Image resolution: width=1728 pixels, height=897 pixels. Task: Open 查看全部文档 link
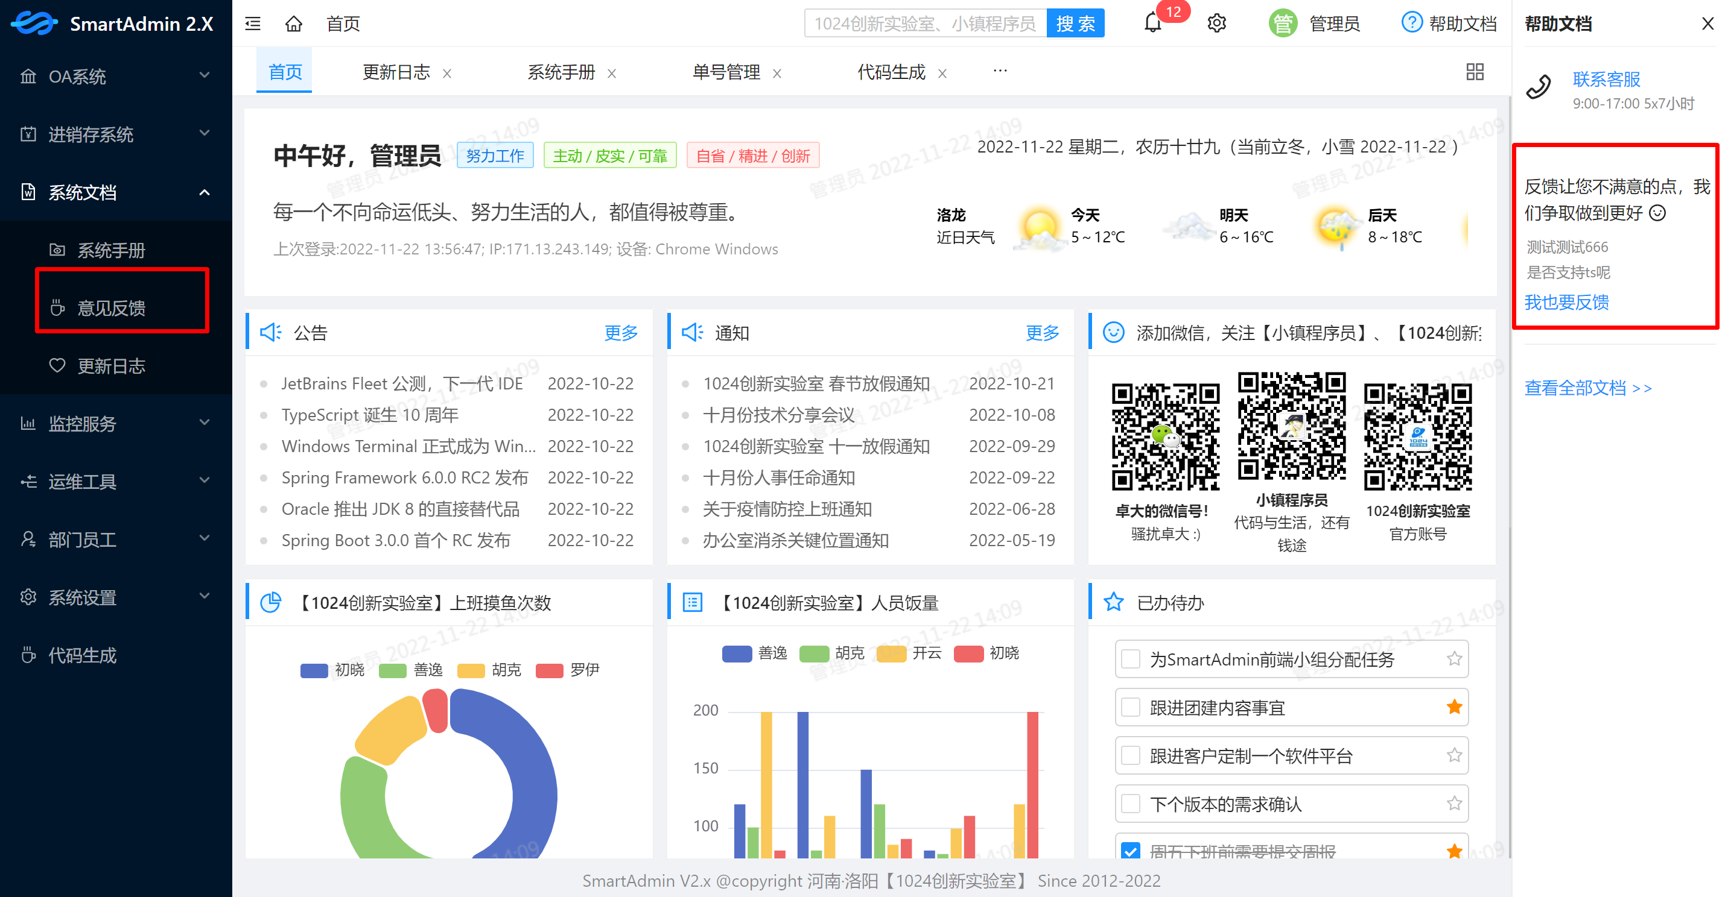pos(1588,388)
